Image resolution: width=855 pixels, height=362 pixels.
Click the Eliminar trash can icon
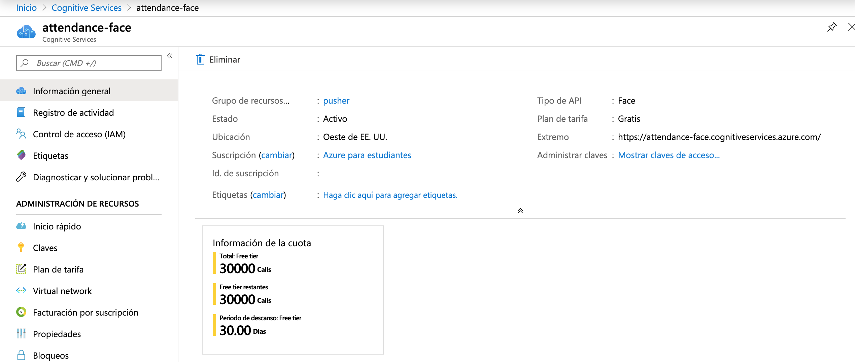201,60
